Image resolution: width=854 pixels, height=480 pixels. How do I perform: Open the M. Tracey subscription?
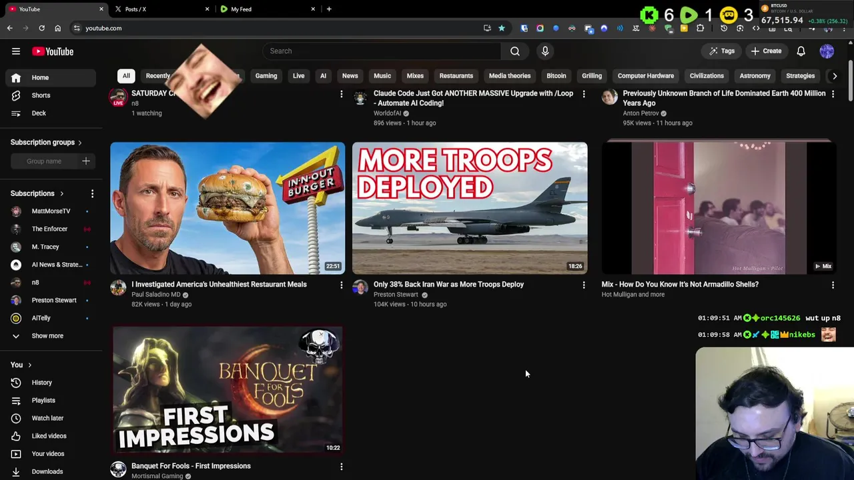[50, 247]
